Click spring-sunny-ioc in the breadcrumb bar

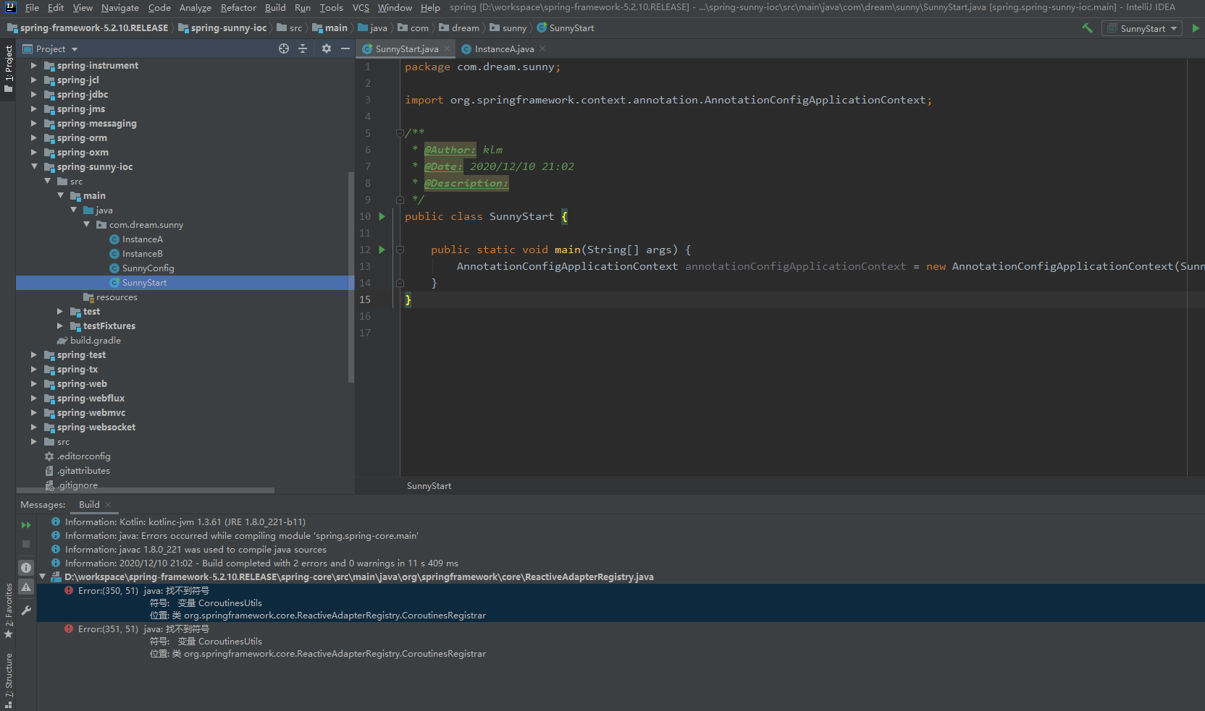pyautogui.click(x=222, y=28)
